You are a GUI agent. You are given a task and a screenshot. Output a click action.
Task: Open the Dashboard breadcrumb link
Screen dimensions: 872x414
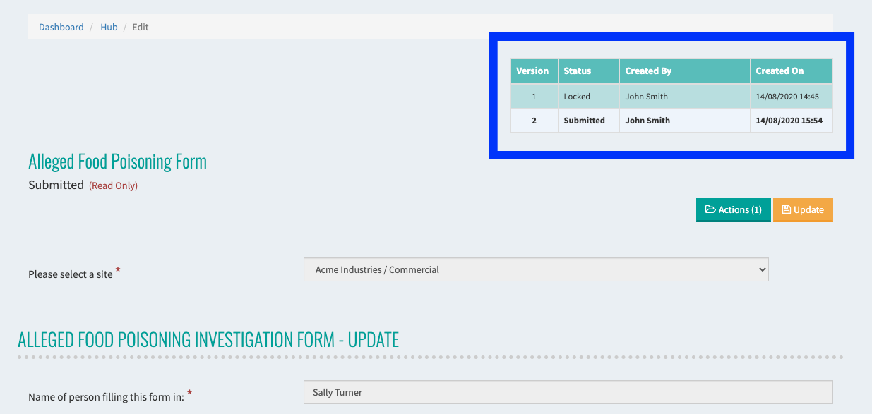pos(61,27)
